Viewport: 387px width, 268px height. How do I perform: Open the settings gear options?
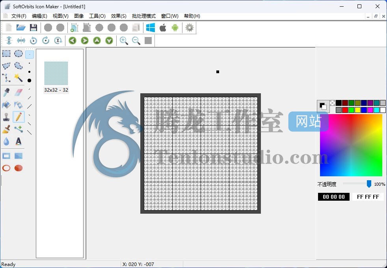[189, 28]
